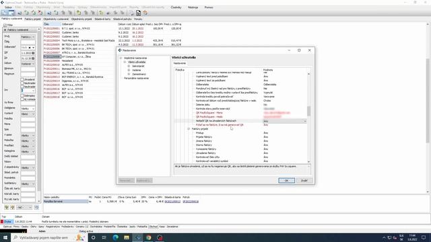Open the notification center in the system tray
The image size is (431, 242).
[x=424, y=237]
